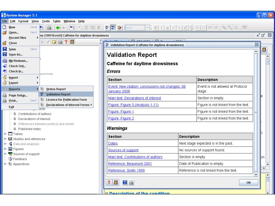Click the Undo toolbar icon

72,28
